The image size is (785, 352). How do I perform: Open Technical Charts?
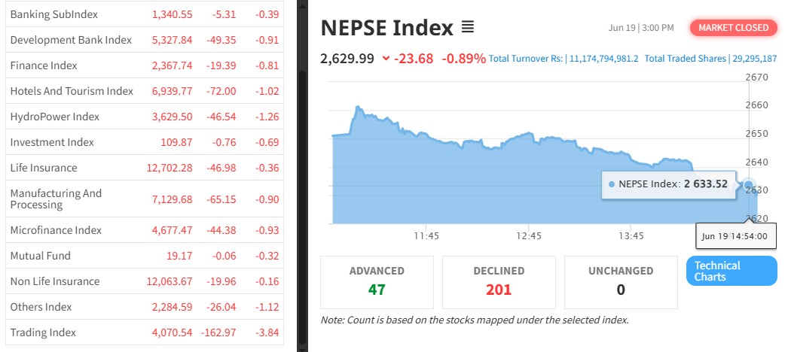tap(731, 272)
